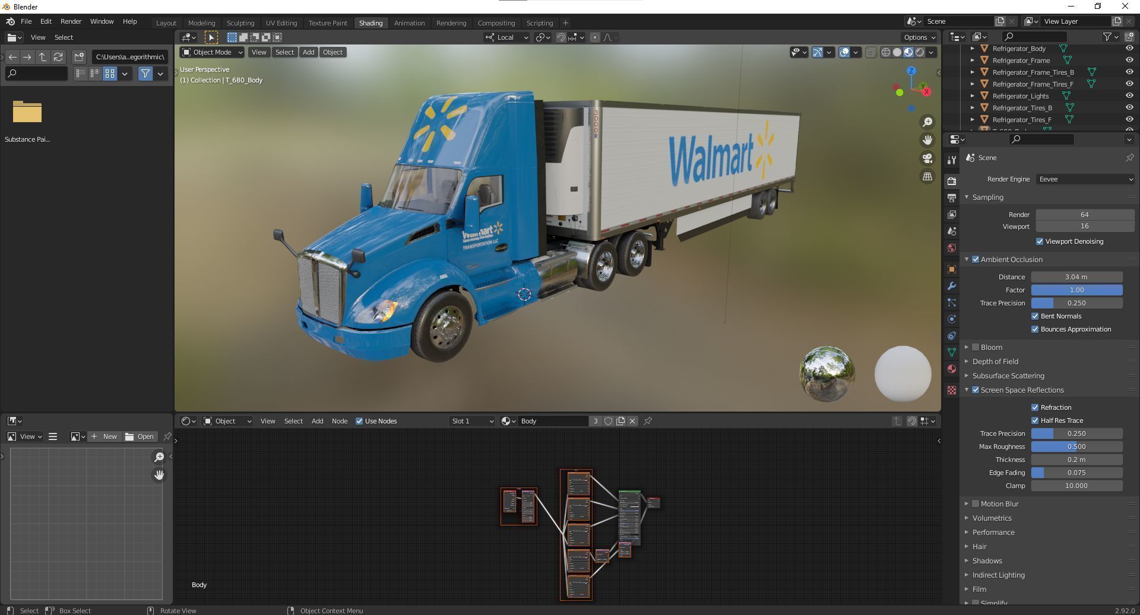Open the World properties tab icon
The width and height of the screenshot is (1140, 615).
(x=952, y=248)
